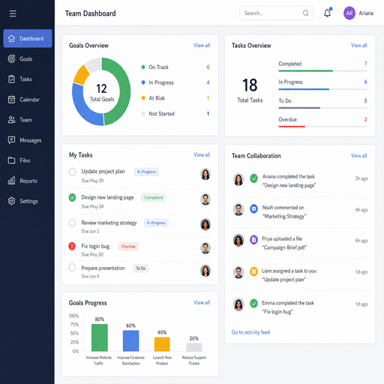
Task: Open Team in the sidebar
Action: tap(28, 120)
